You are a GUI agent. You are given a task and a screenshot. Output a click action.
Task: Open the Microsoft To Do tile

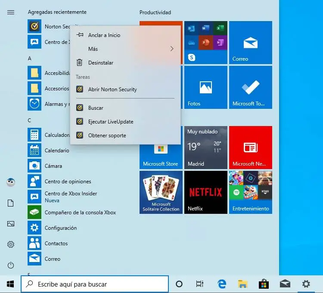pyautogui.click(x=251, y=87)
